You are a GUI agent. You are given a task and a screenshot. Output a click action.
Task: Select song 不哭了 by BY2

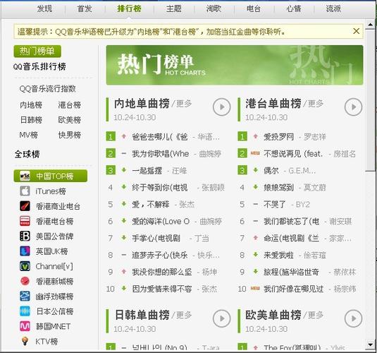(275, 204)
